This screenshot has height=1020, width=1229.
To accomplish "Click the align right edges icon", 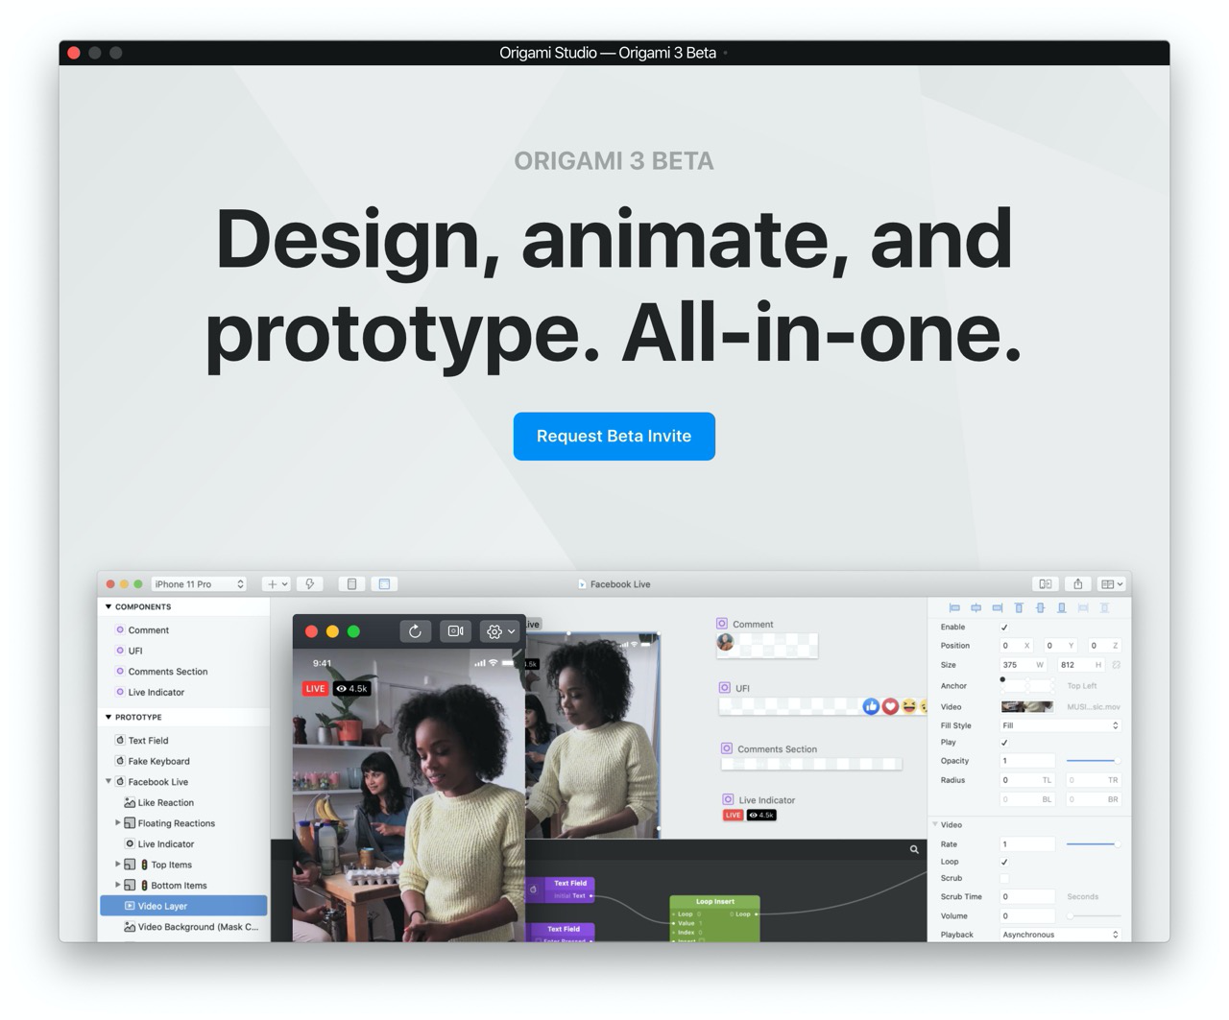I will (998, 607).
